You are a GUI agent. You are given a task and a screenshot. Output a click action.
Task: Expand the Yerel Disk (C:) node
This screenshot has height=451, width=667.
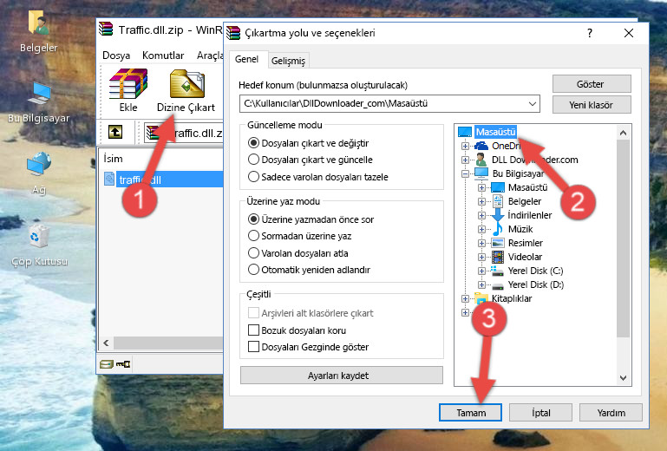coord(481,271)
